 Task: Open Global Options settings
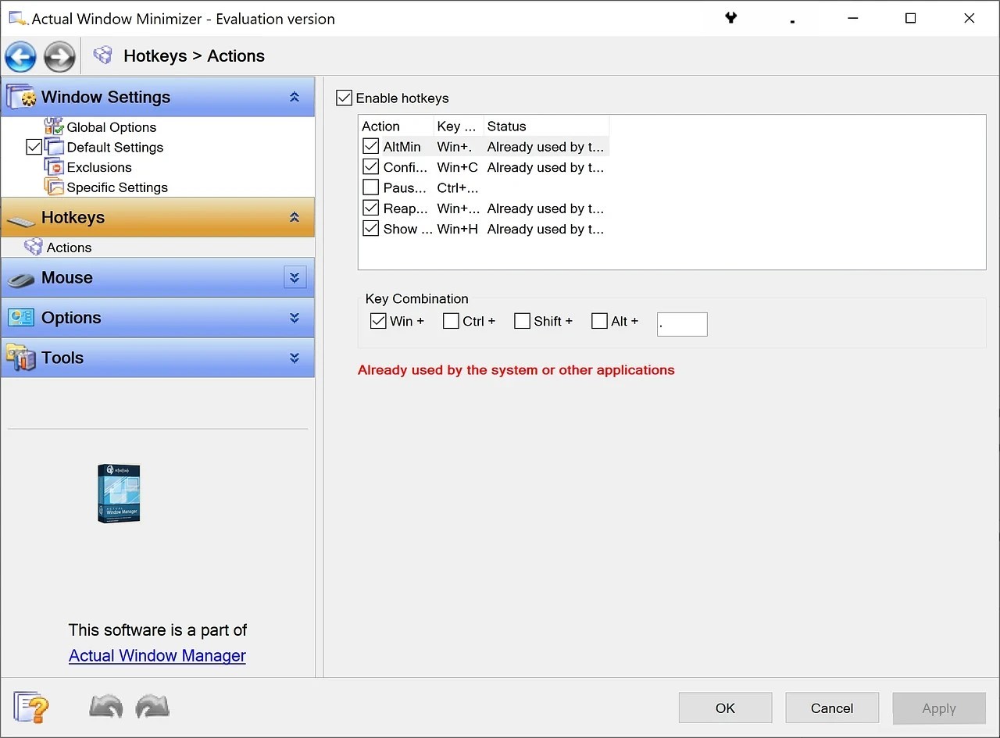(x=111, y=127)
